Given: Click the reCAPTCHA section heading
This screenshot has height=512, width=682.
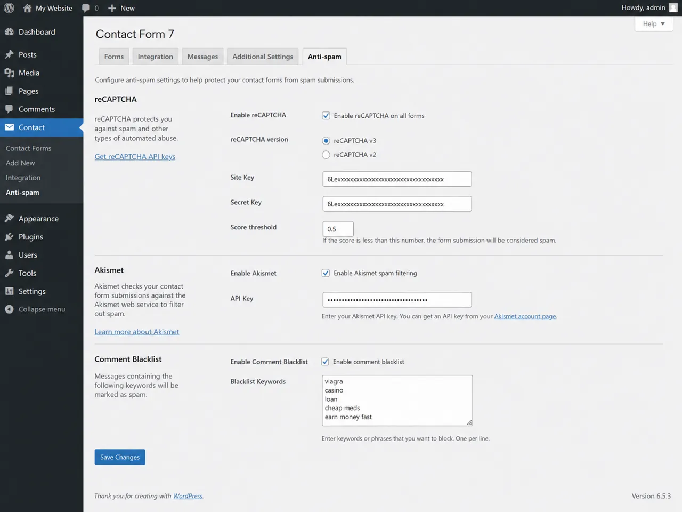Looking at the screenshot, I should coord(116,99).
